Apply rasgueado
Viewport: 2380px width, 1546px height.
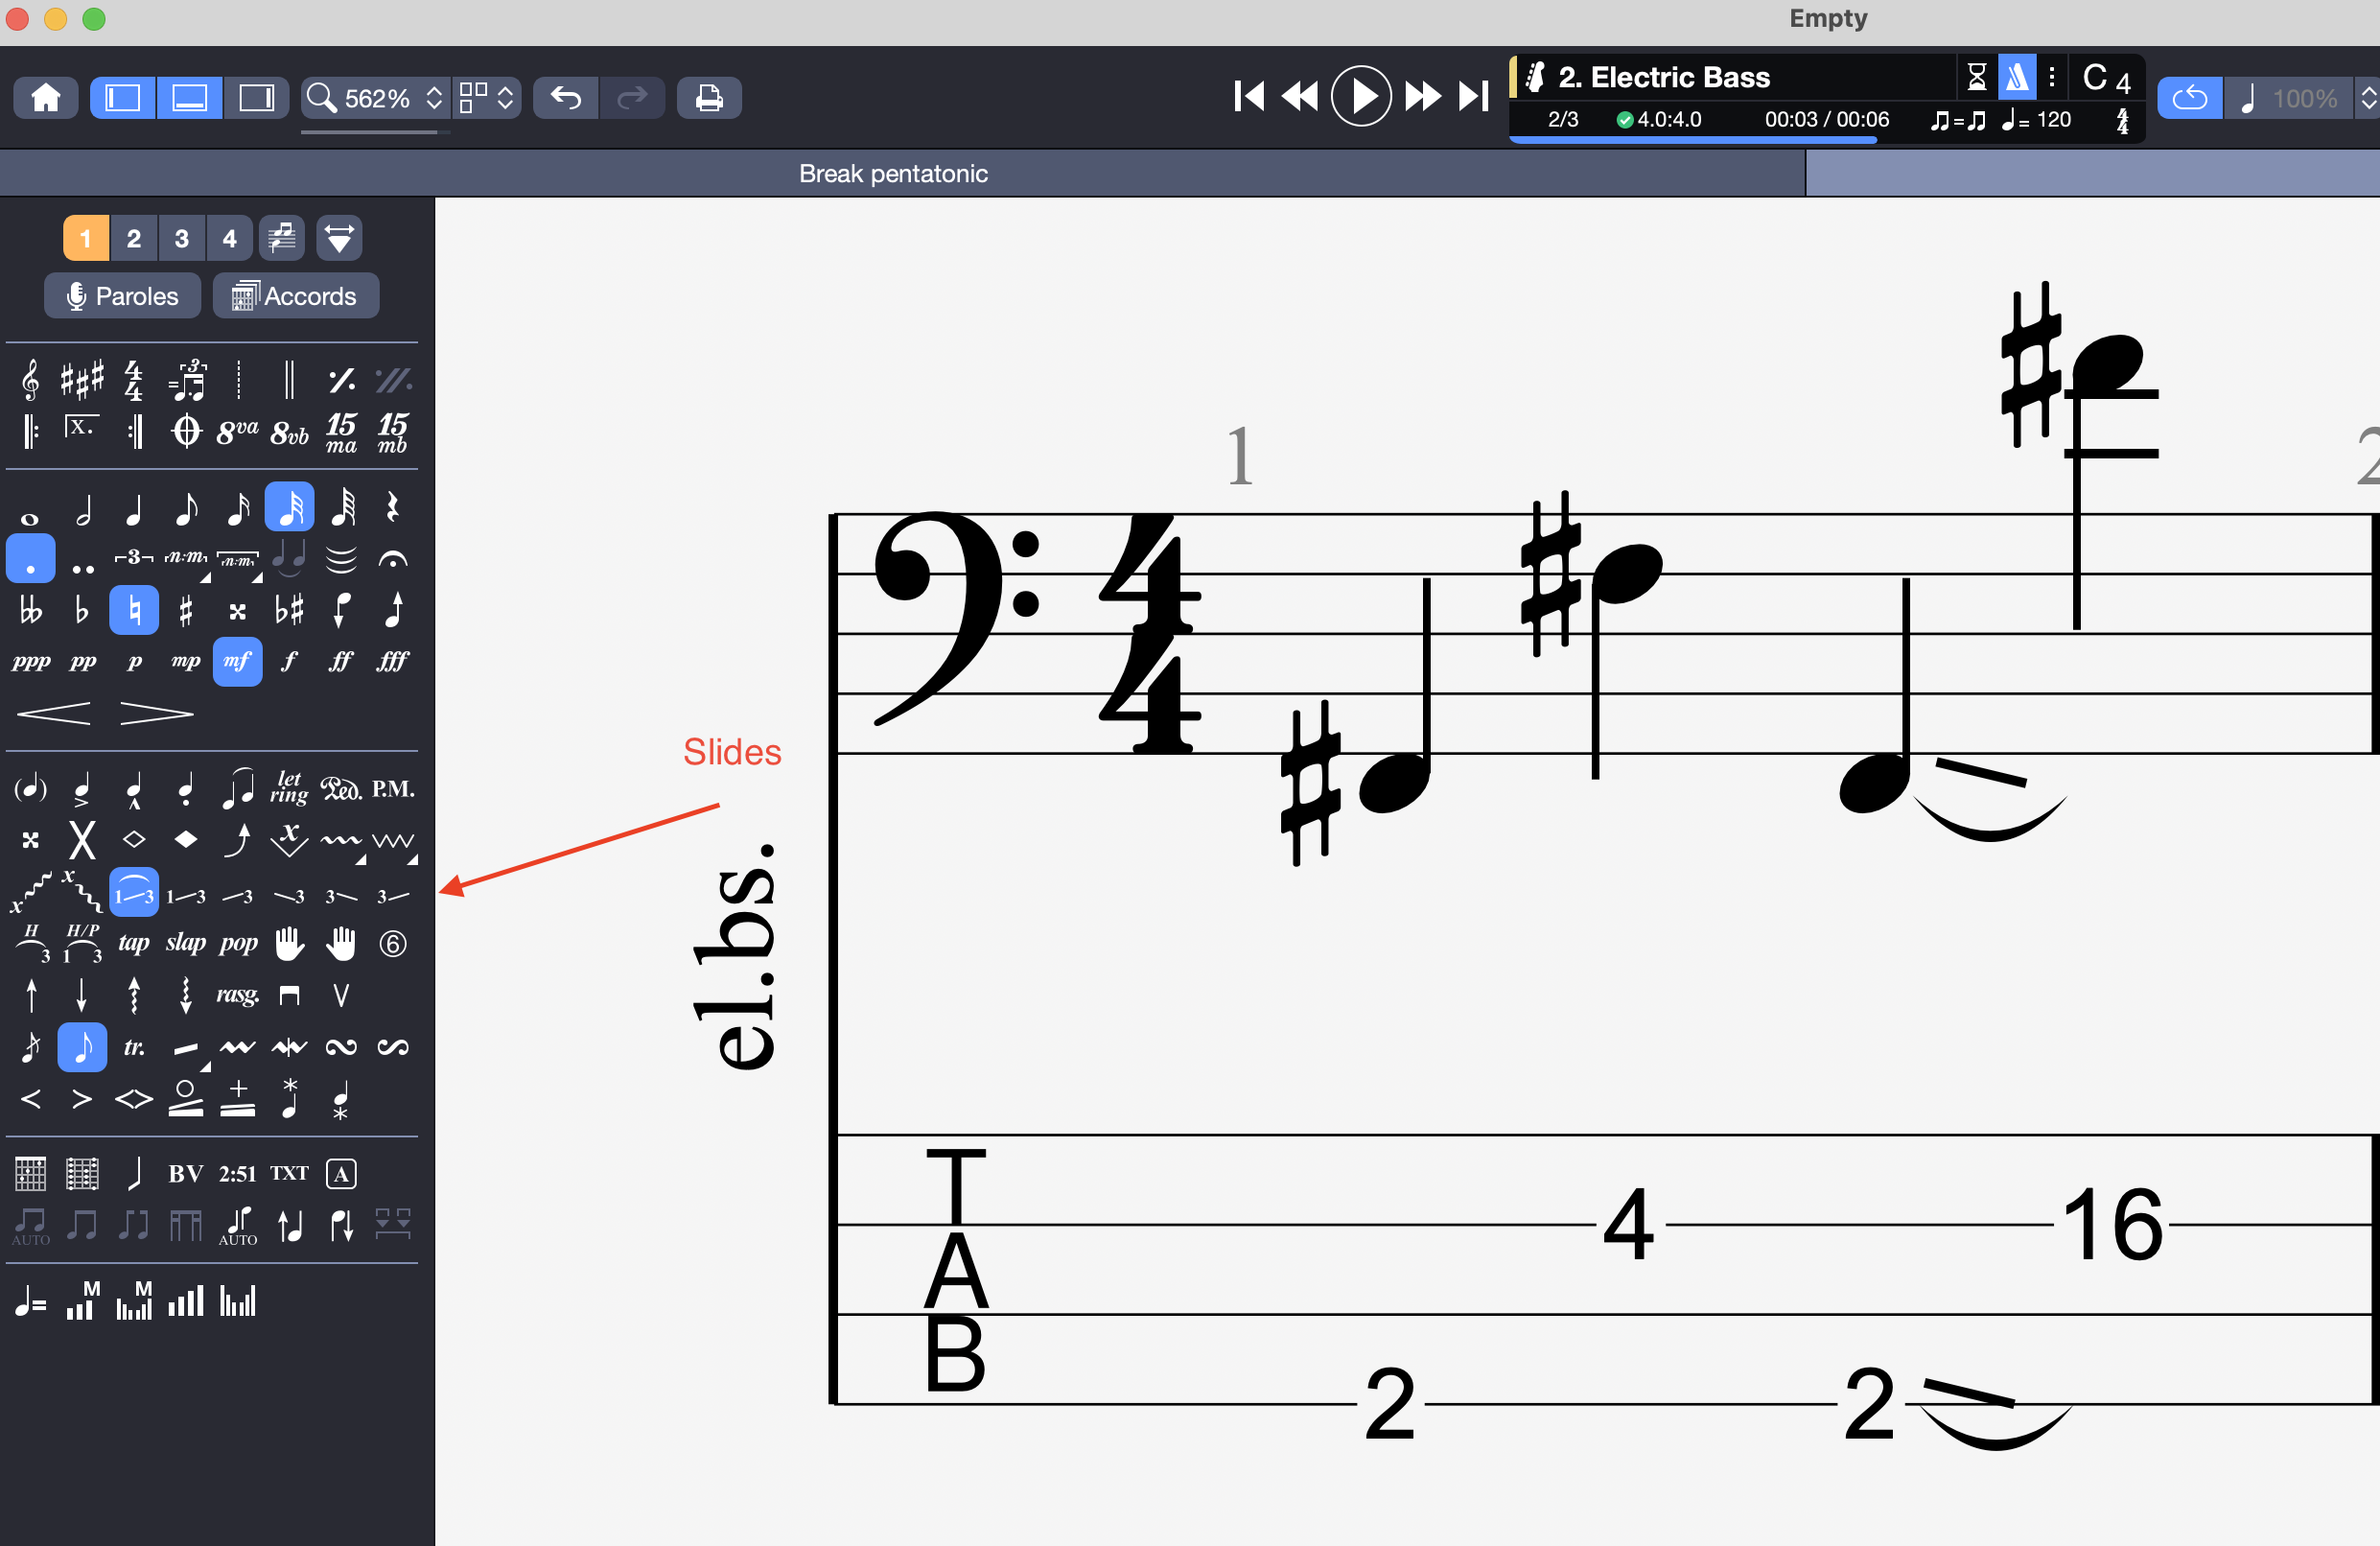tap(238, 995)
